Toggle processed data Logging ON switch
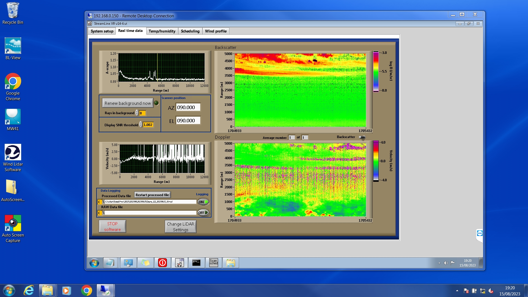Viewport: 528px width, 297px height. (203, 202)
